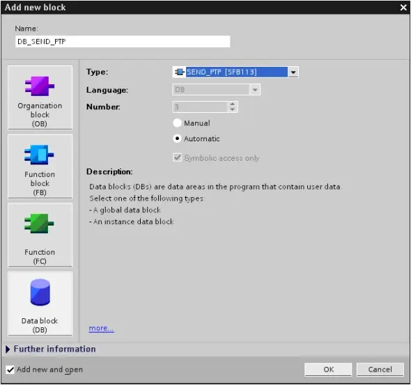Image resolution: width=411 pixels, height=385 pixels.
Task: Choose the blue Function block icon
Action: [39, 155]
